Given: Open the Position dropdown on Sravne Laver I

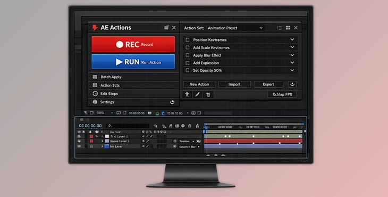Looking at the screenshot, I should coord(187,141).
